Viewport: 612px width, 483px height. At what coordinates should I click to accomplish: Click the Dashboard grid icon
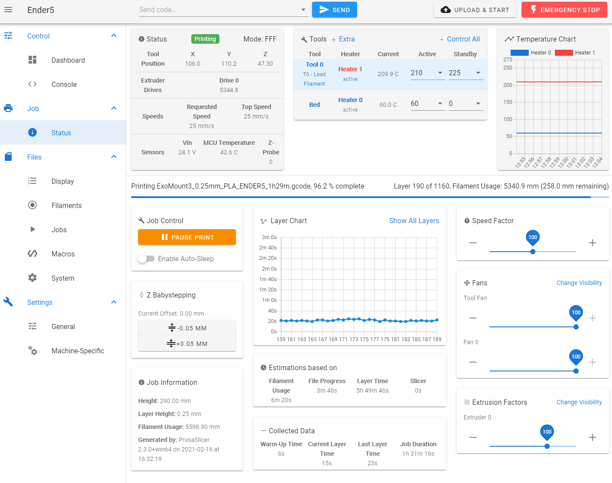(x=32, y=60)
